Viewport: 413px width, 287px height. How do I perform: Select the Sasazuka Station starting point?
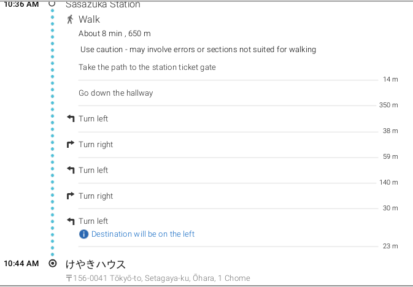102,5
